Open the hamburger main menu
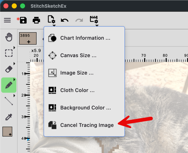 pos(7,20)
